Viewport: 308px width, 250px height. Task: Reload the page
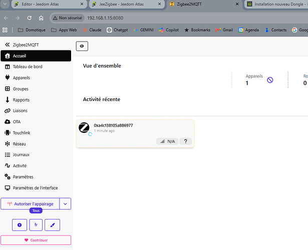coord(29,18)
